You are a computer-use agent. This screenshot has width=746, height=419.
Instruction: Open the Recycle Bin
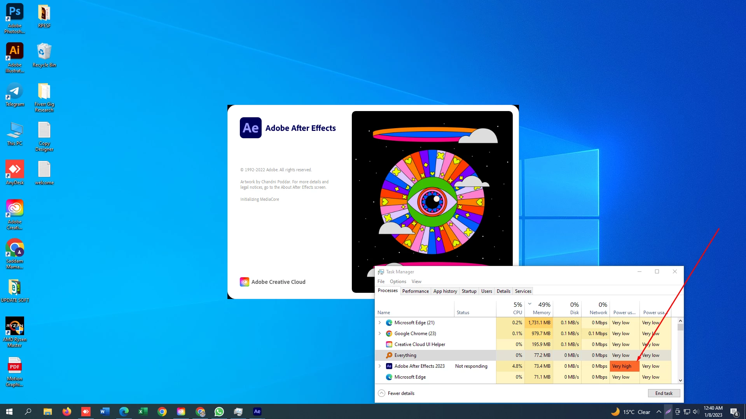pos(44,55)
